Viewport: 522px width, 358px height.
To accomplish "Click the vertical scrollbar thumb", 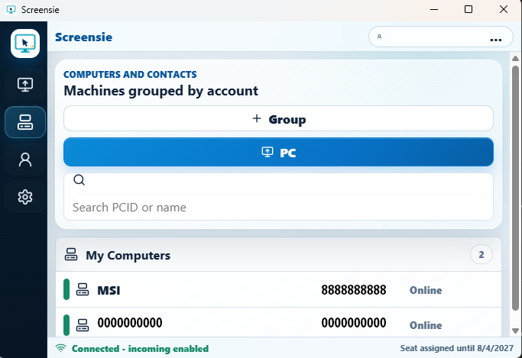I will click(x=515, y=188).
